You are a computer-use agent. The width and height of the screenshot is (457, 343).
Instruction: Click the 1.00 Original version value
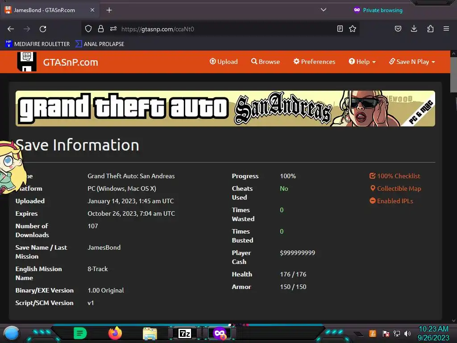106,290
